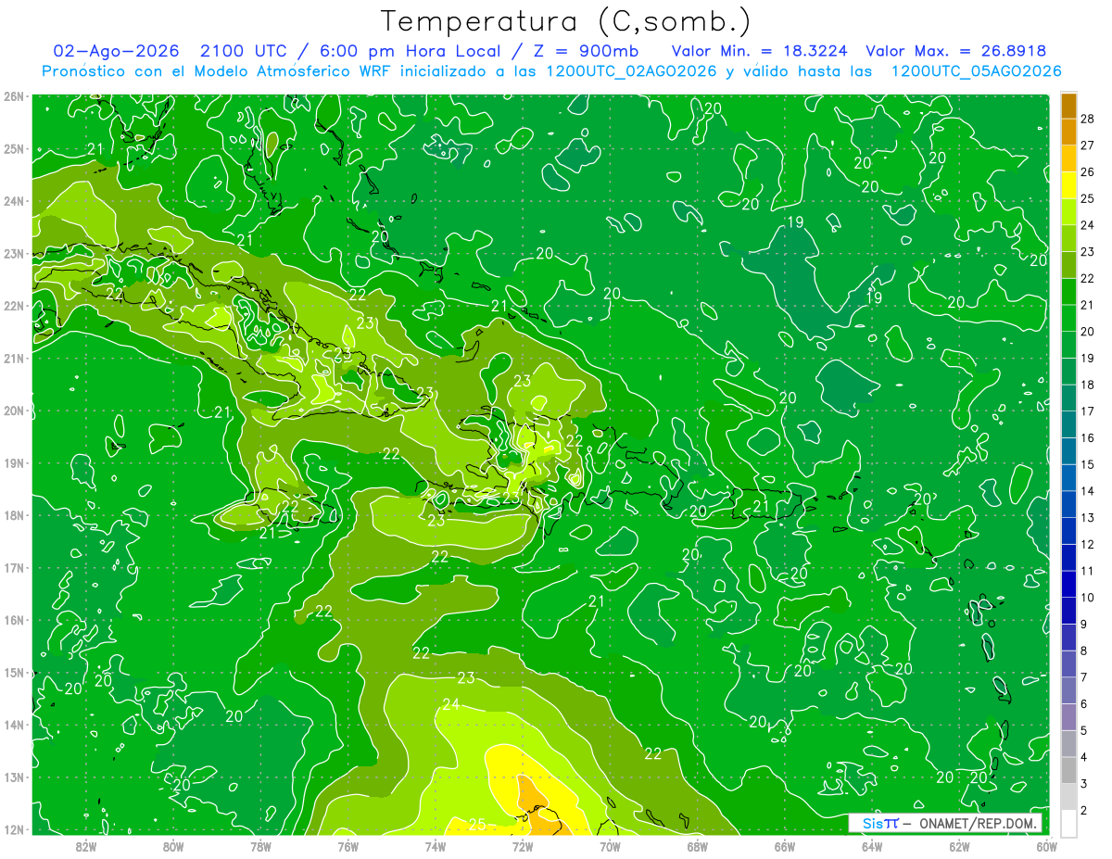Click the "60W" longitude axis label
1112x859 pixels.
1046,846
